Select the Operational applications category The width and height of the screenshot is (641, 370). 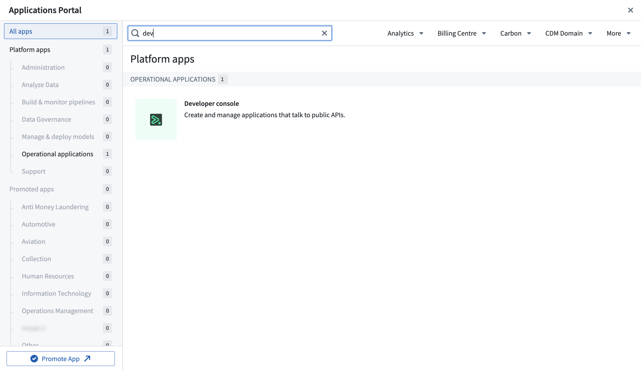tap(57, 154)
